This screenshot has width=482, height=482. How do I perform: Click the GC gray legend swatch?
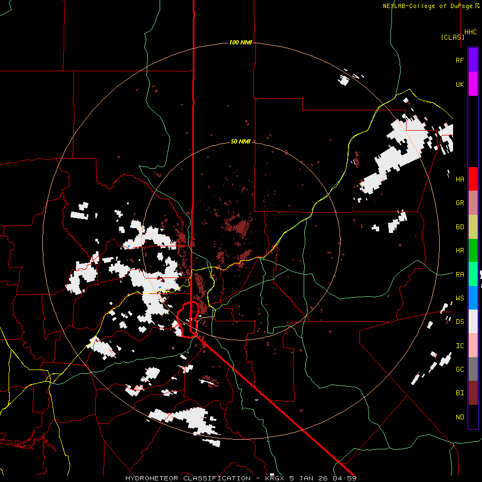[x=473, y=369]
